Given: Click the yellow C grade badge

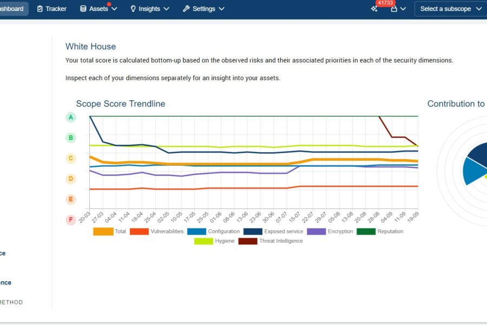Looking at the screenshot, I should (x=71, y=158).
